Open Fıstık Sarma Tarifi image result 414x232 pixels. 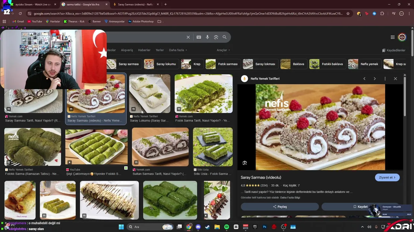click(203, 94)
